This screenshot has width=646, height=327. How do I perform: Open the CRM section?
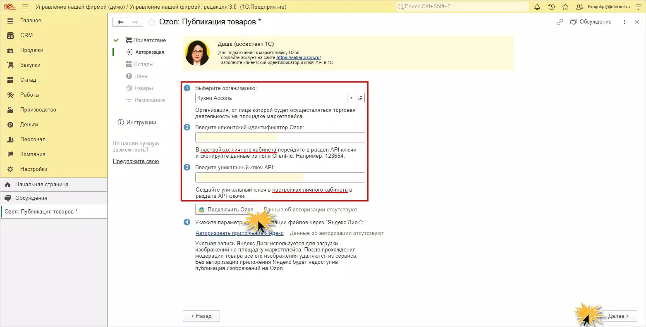[54, 35]
